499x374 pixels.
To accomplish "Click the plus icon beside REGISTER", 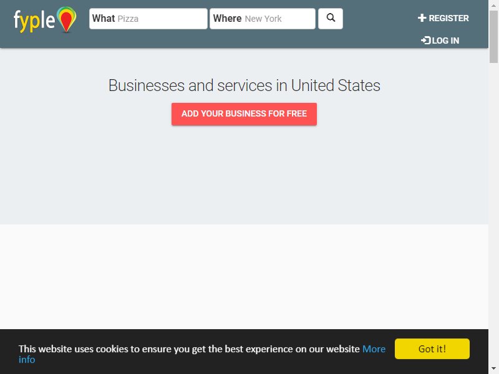I will [x=422, y=18].
